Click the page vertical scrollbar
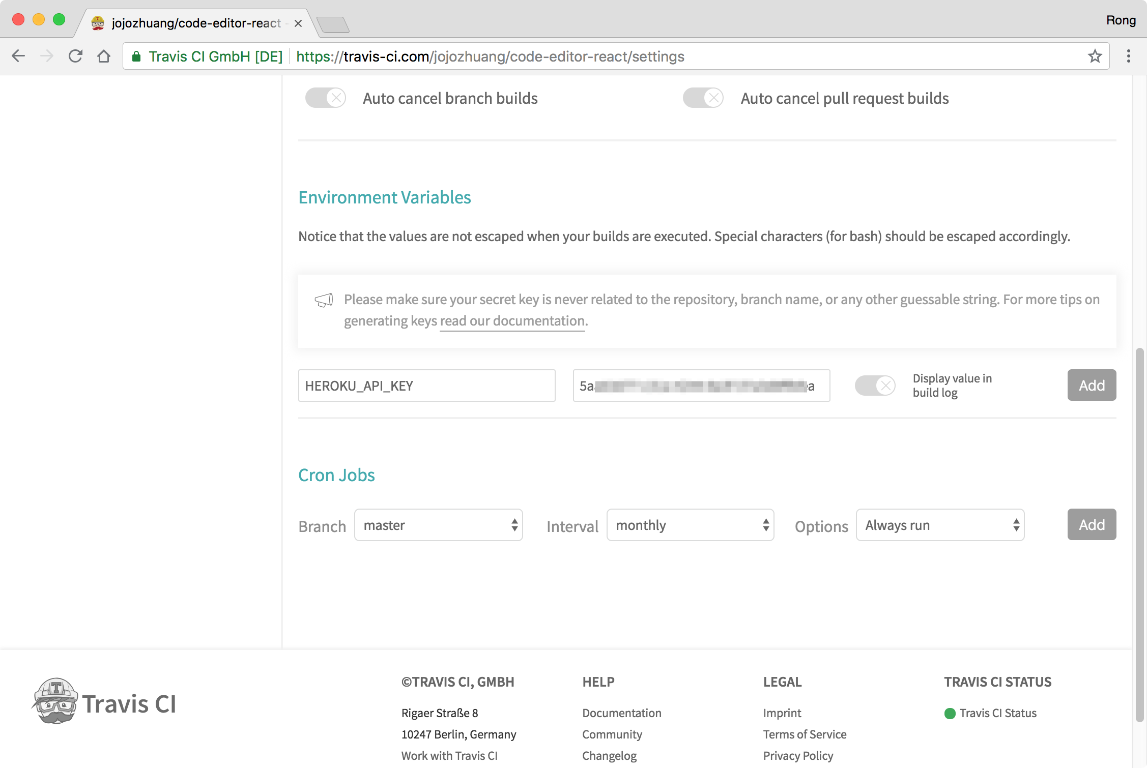 1140,534
